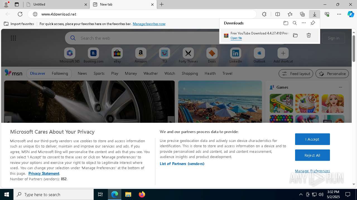Toggle split screen view icon
Screen dimensions: 357x200
coord(278,14)
